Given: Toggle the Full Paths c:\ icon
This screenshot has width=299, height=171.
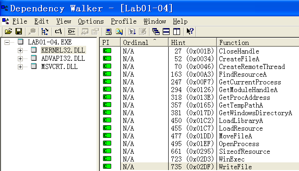Looking at the screenshot, I should (x=58, y=31).
